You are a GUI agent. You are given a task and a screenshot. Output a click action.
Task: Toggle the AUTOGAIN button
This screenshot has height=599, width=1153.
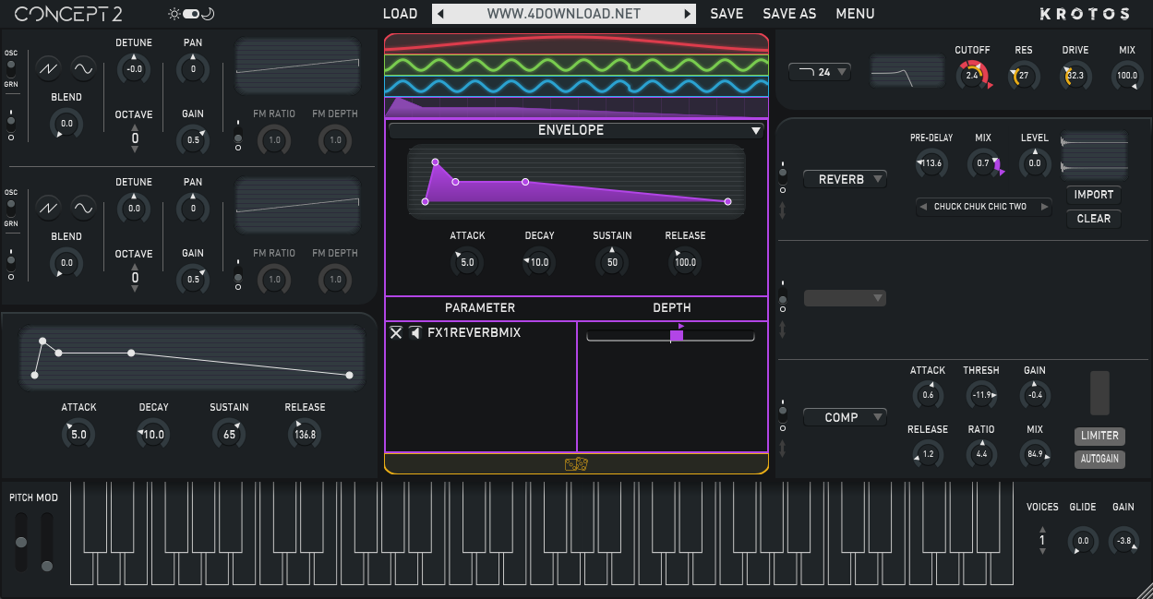coord(1099,459)
